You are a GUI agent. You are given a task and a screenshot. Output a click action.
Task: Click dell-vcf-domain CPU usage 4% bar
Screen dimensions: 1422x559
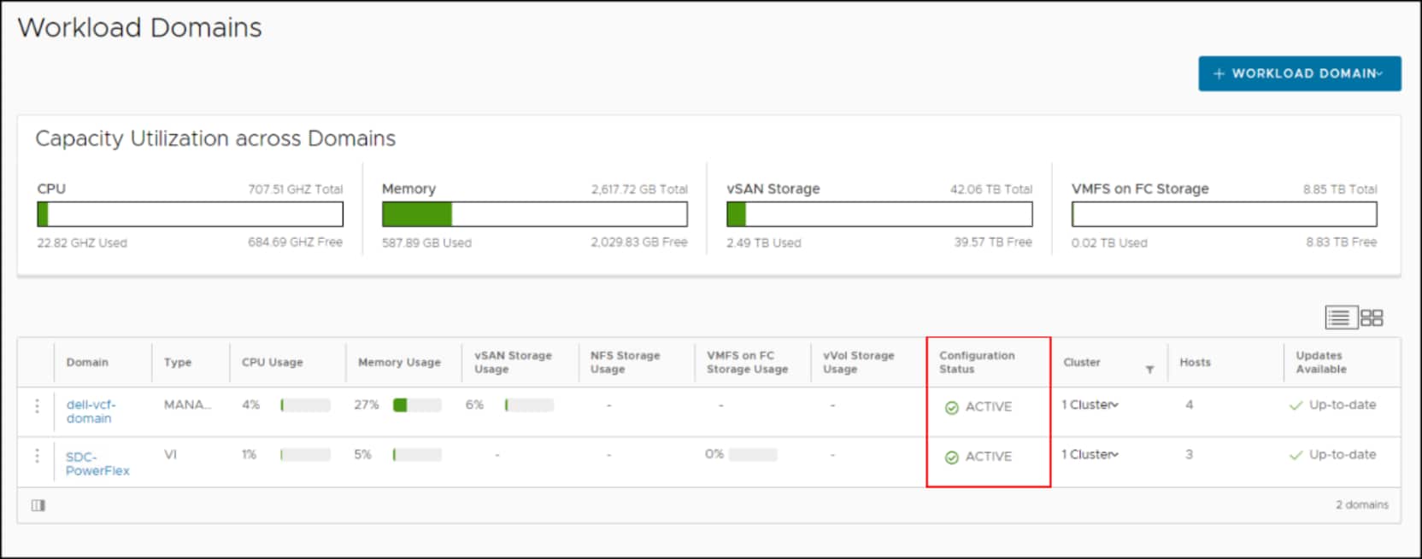tap(305, 405)
